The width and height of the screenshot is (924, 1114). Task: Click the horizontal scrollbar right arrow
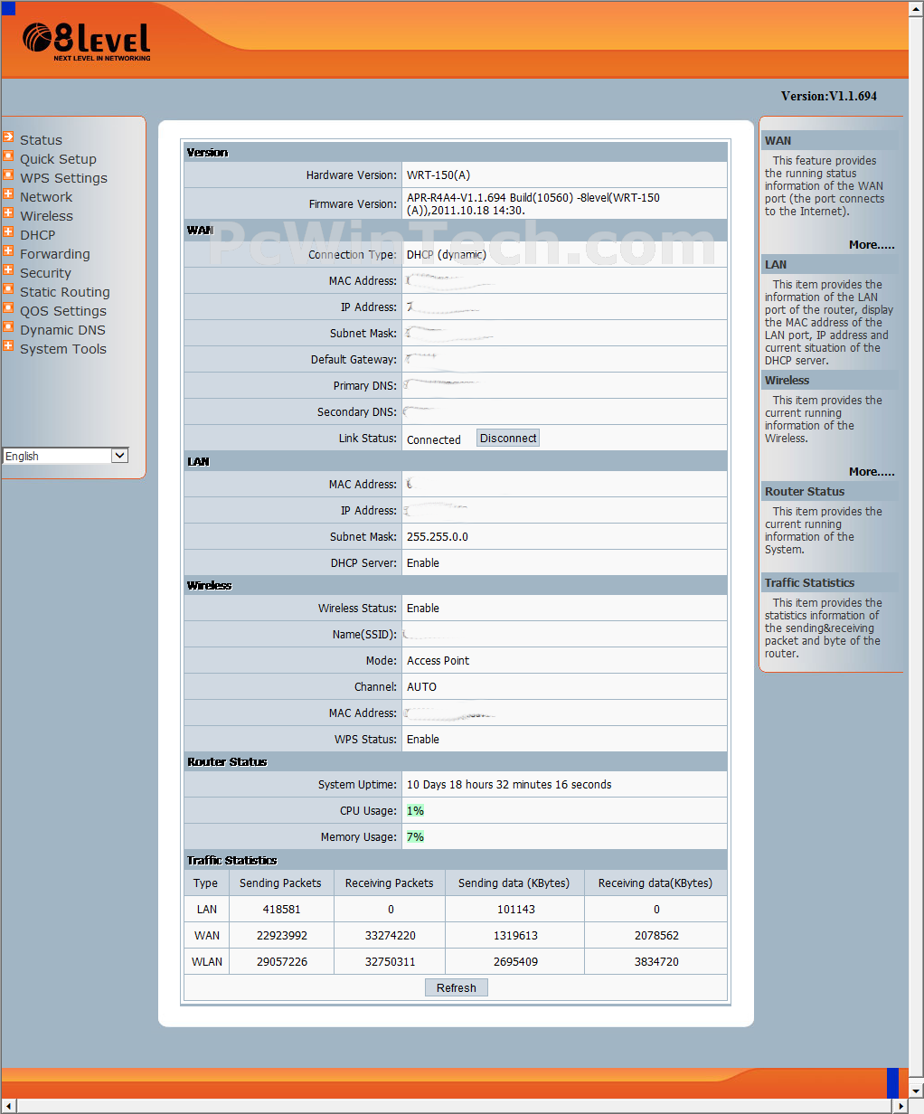click(900, 1106)
